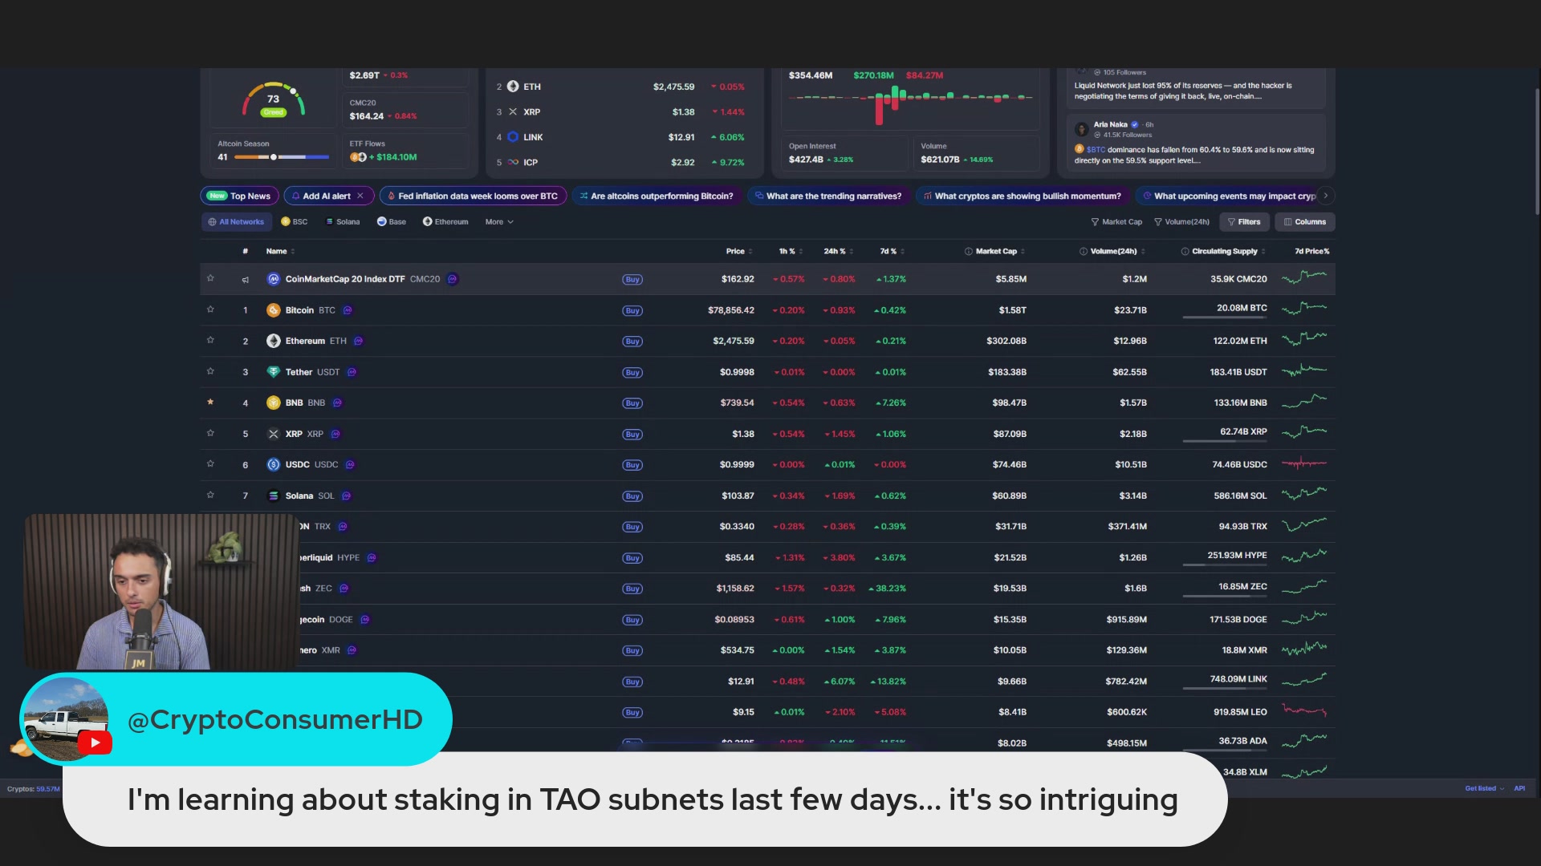Open AI insight icon next to BTC
The width and height of the screenshot is (1541, 866).
click(x=348, y=310)
